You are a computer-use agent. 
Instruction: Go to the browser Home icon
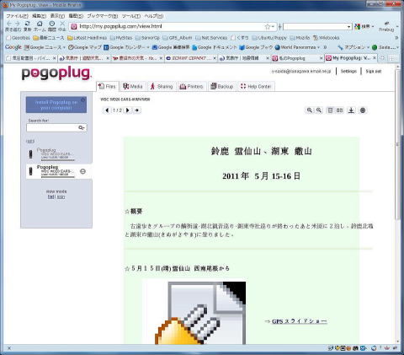tap(40, 24)
